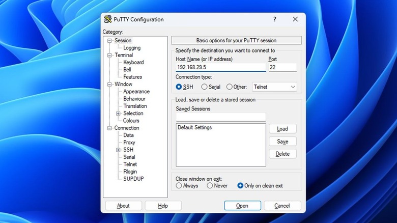397x223 pixels.
Task: Select Default Settings in saved sessions list
Action: pyautogui.click(x=195, y=128)
